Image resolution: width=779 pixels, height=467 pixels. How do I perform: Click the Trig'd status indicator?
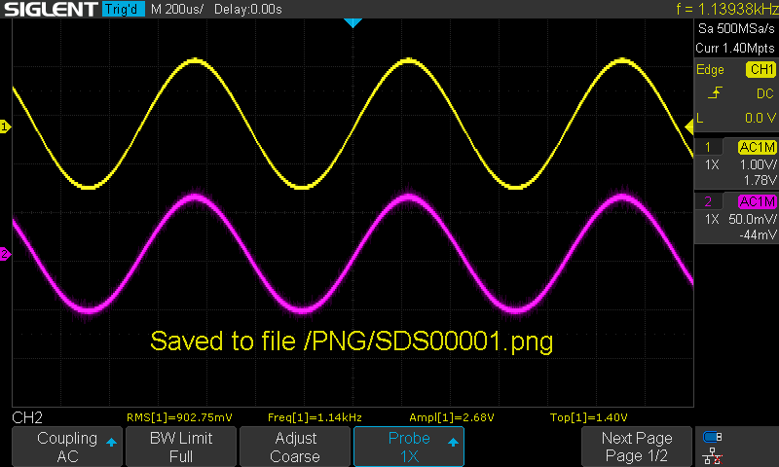[123, 9]
